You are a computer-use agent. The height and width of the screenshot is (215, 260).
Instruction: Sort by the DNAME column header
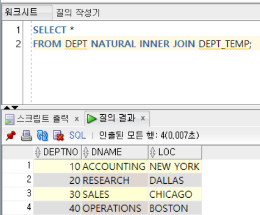[x=115, y=152]
